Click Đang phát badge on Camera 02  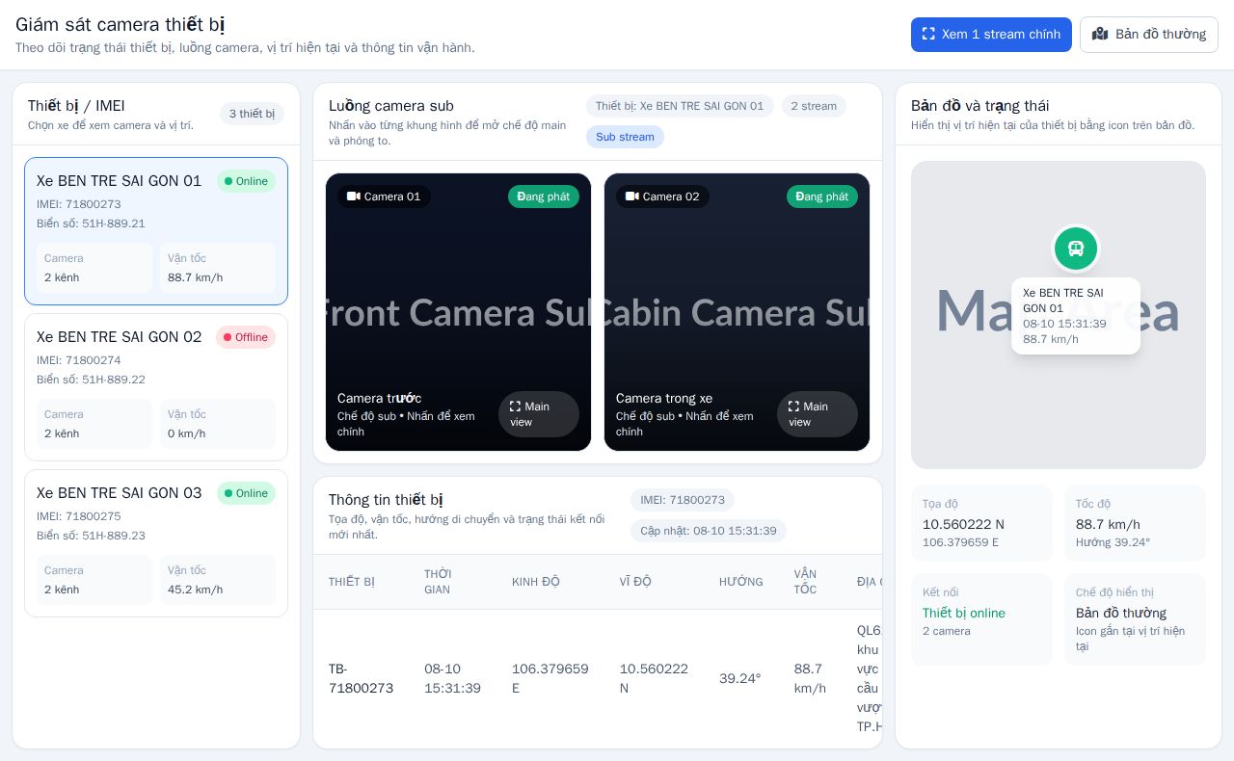(x=822, y=197)
